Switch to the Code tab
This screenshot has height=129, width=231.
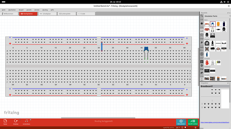[86, 14]
